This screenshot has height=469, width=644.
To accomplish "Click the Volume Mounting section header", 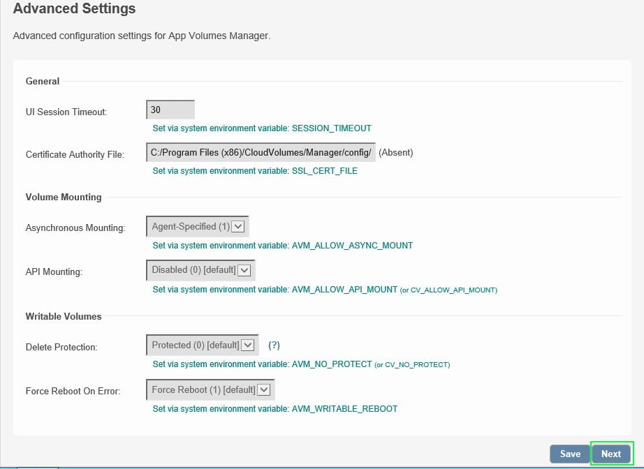I will (64, 197).
